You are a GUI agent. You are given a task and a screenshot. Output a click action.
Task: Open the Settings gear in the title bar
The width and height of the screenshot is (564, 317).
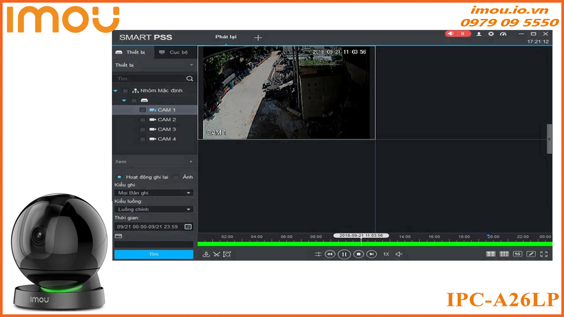point(491,34)
